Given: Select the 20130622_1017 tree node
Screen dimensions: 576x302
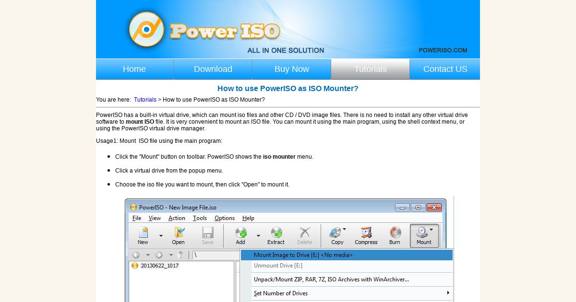Looking at the screenshot, I should click(159, 266).
